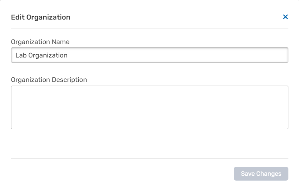299x192 pixels.
Task: Exit the edit form via close icon
Action: coord(286,17)
